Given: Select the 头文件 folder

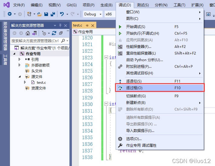Looking at the screenshot, I should click(37, 71).
